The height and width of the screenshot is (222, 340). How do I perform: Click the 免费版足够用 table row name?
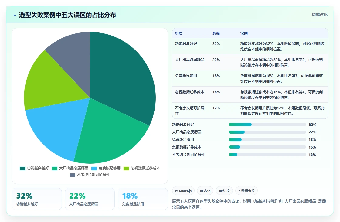[x=186, y=76]
